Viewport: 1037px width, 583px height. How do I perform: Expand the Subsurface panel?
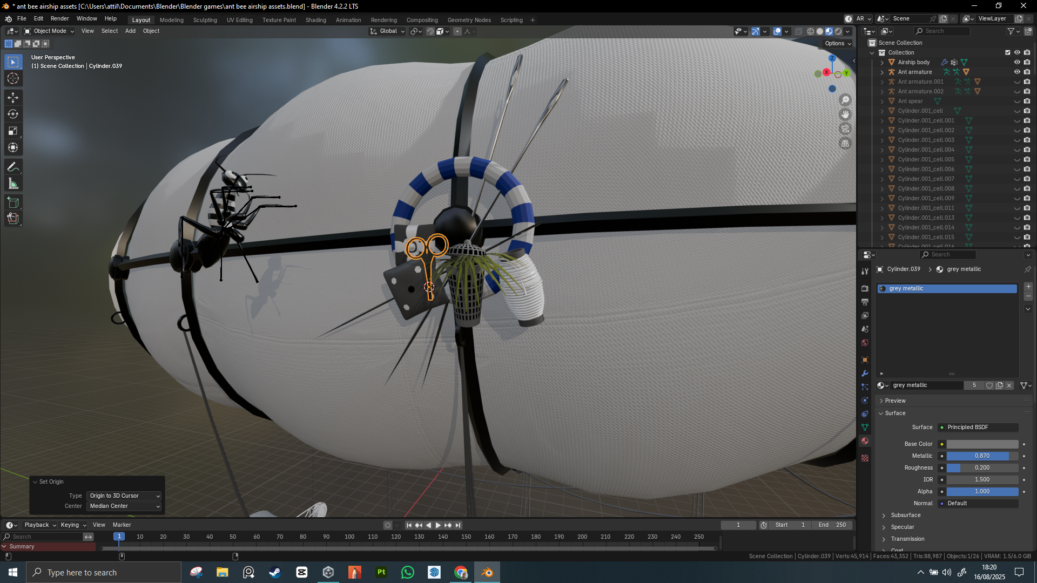905,516
